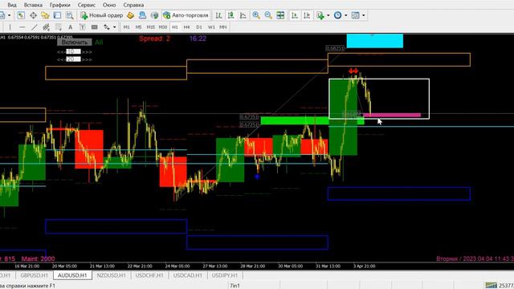This screenshot has height=289, width=514.
Task: Open the Справка menu
Action: (x=133, y=5)
